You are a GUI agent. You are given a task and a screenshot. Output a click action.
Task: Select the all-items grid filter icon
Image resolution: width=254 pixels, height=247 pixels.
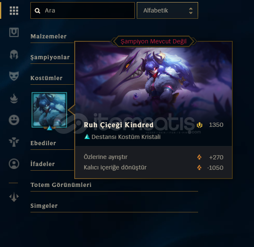pyautogui.click(x=14, y=11)
